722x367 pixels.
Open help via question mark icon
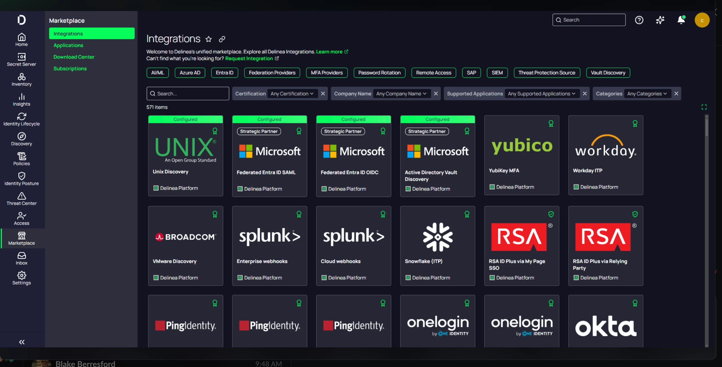(639, 20)
